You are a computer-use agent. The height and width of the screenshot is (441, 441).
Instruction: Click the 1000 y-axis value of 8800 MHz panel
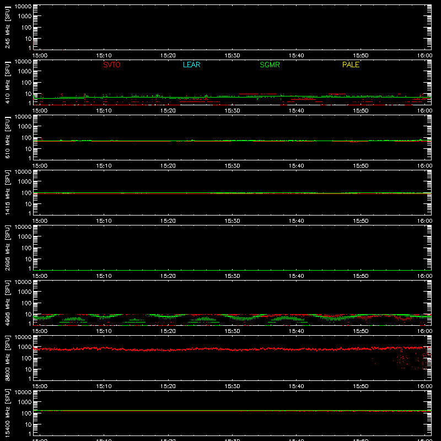click(25, 347)
